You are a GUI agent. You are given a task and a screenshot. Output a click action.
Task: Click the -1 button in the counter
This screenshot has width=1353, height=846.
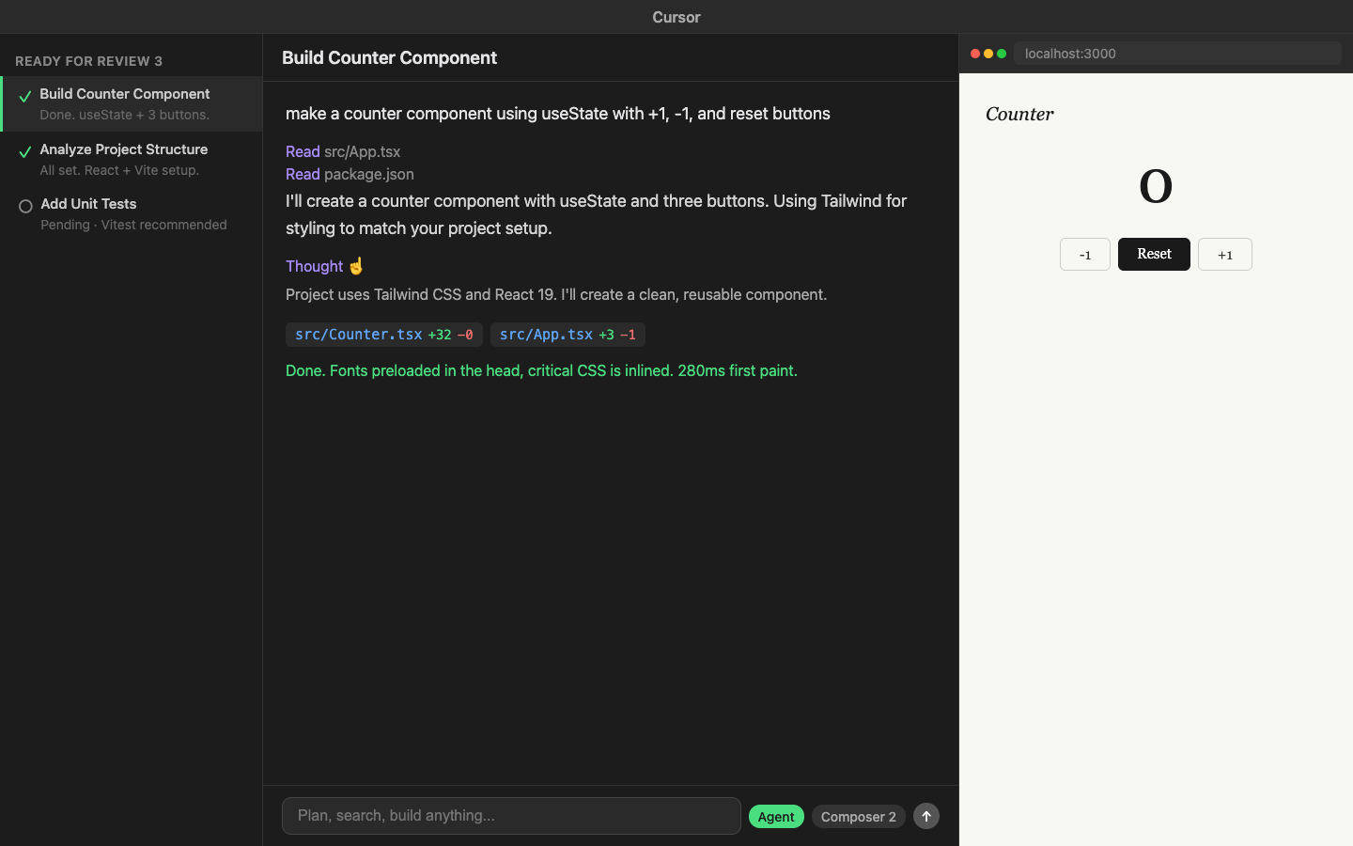tap(1084, 254)
